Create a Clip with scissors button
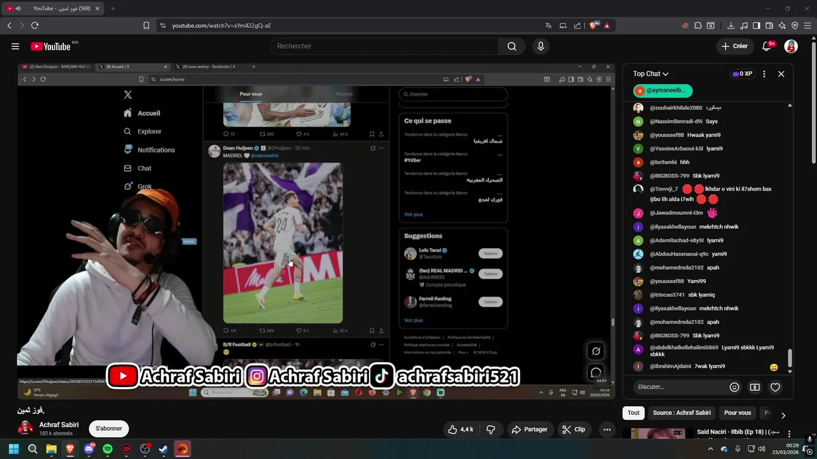Image resolution: width=817 pixels, height=459 pixels. (x=573, y=429)
